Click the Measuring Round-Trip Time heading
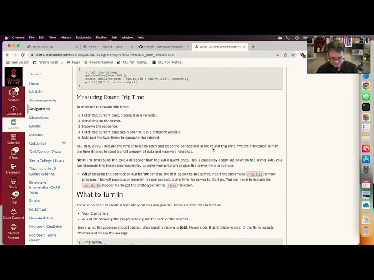374x280 pixels. (x=110, y=97)
